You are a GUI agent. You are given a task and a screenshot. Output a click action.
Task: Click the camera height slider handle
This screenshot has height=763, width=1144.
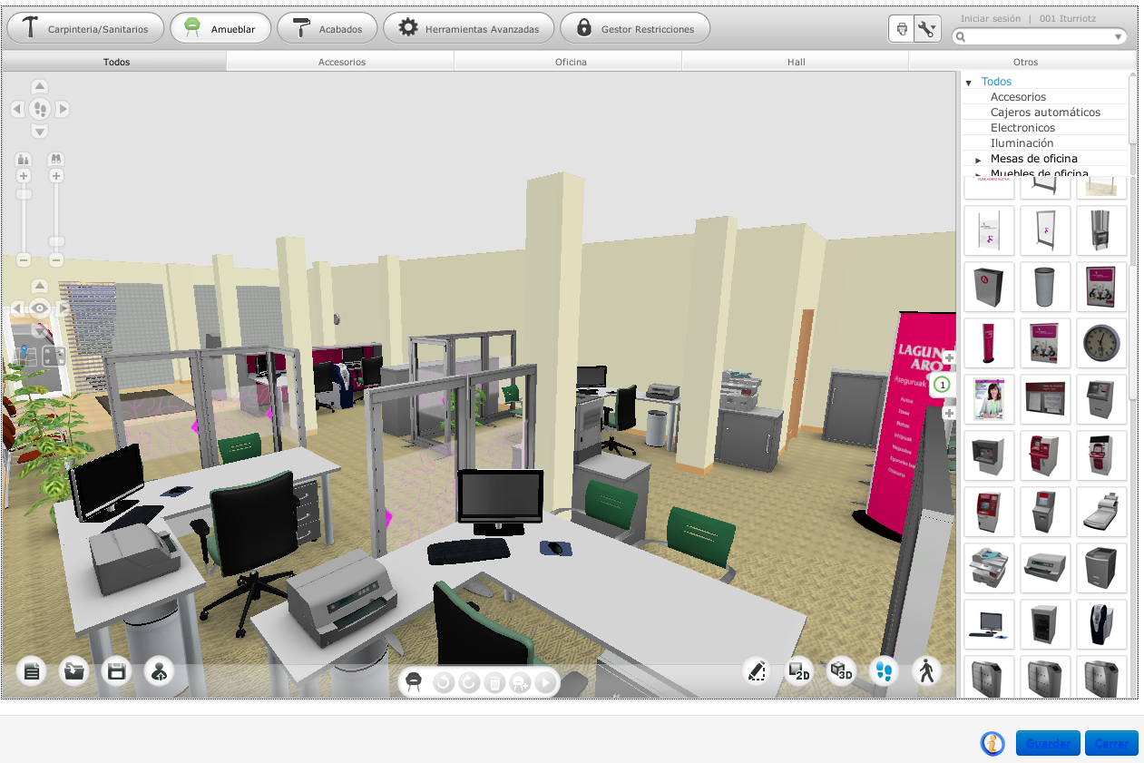[24, 195]
